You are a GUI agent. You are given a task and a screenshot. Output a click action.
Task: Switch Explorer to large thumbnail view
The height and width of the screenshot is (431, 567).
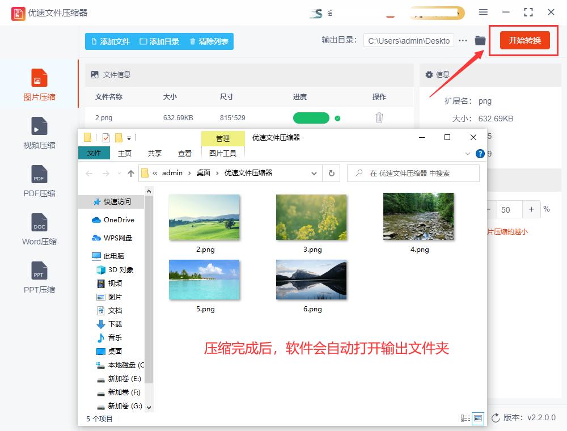pos(477,418)
